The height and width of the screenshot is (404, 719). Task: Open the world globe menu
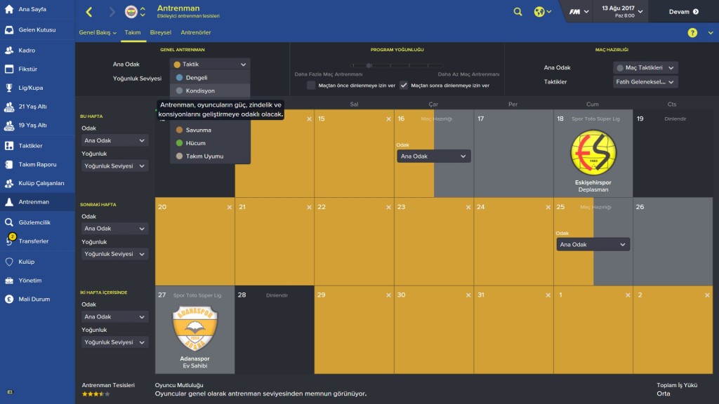pos(543,12)
